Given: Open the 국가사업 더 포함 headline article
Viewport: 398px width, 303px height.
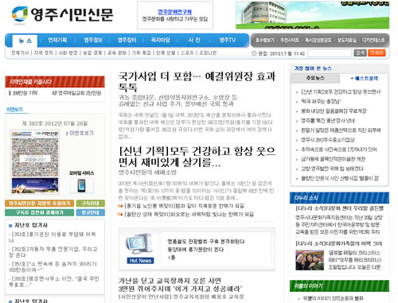Looking at the screenshot, I should pos(197,81).
